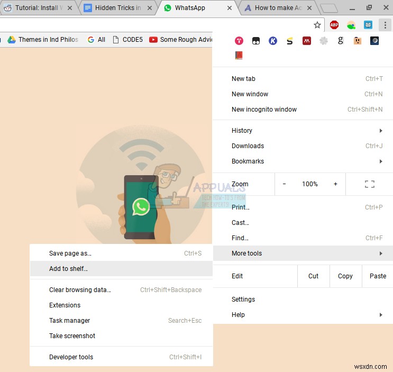Open Settings from the menu
This screenshot has height=372, width=393.
click(x=303, y=300)
